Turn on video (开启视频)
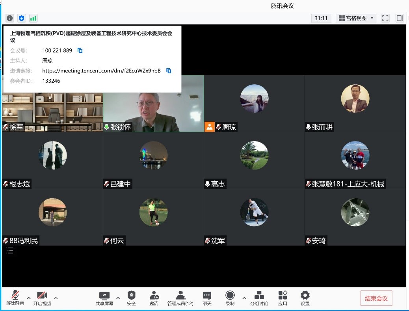The height and width of the screenshot is (311, 409). point(42,298)
